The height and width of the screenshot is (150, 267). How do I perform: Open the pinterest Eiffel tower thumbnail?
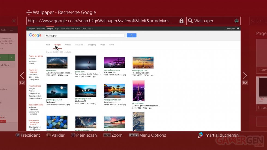click(138, 91)
